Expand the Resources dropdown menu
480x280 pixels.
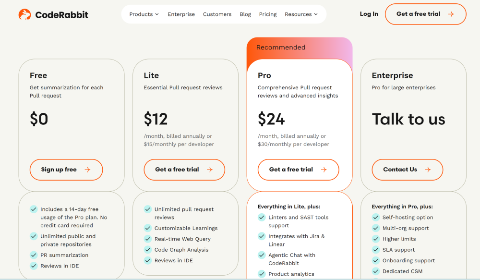(x=301, y=14)
